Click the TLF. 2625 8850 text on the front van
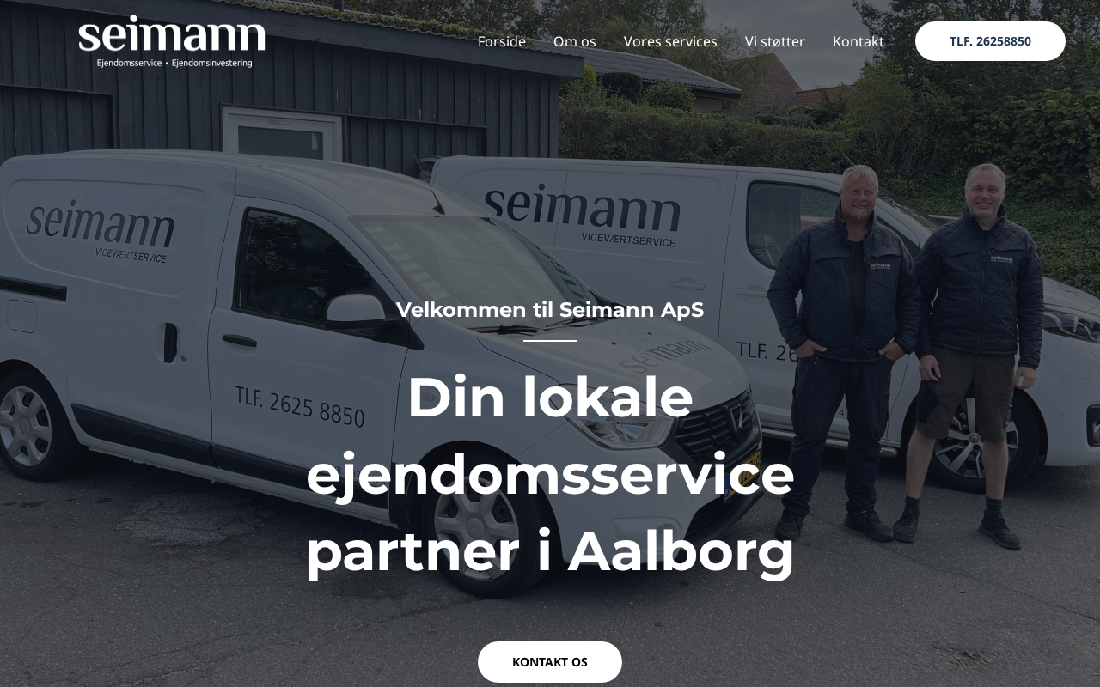This screenshot has width=1100, height=687. [x=300, y=406]
